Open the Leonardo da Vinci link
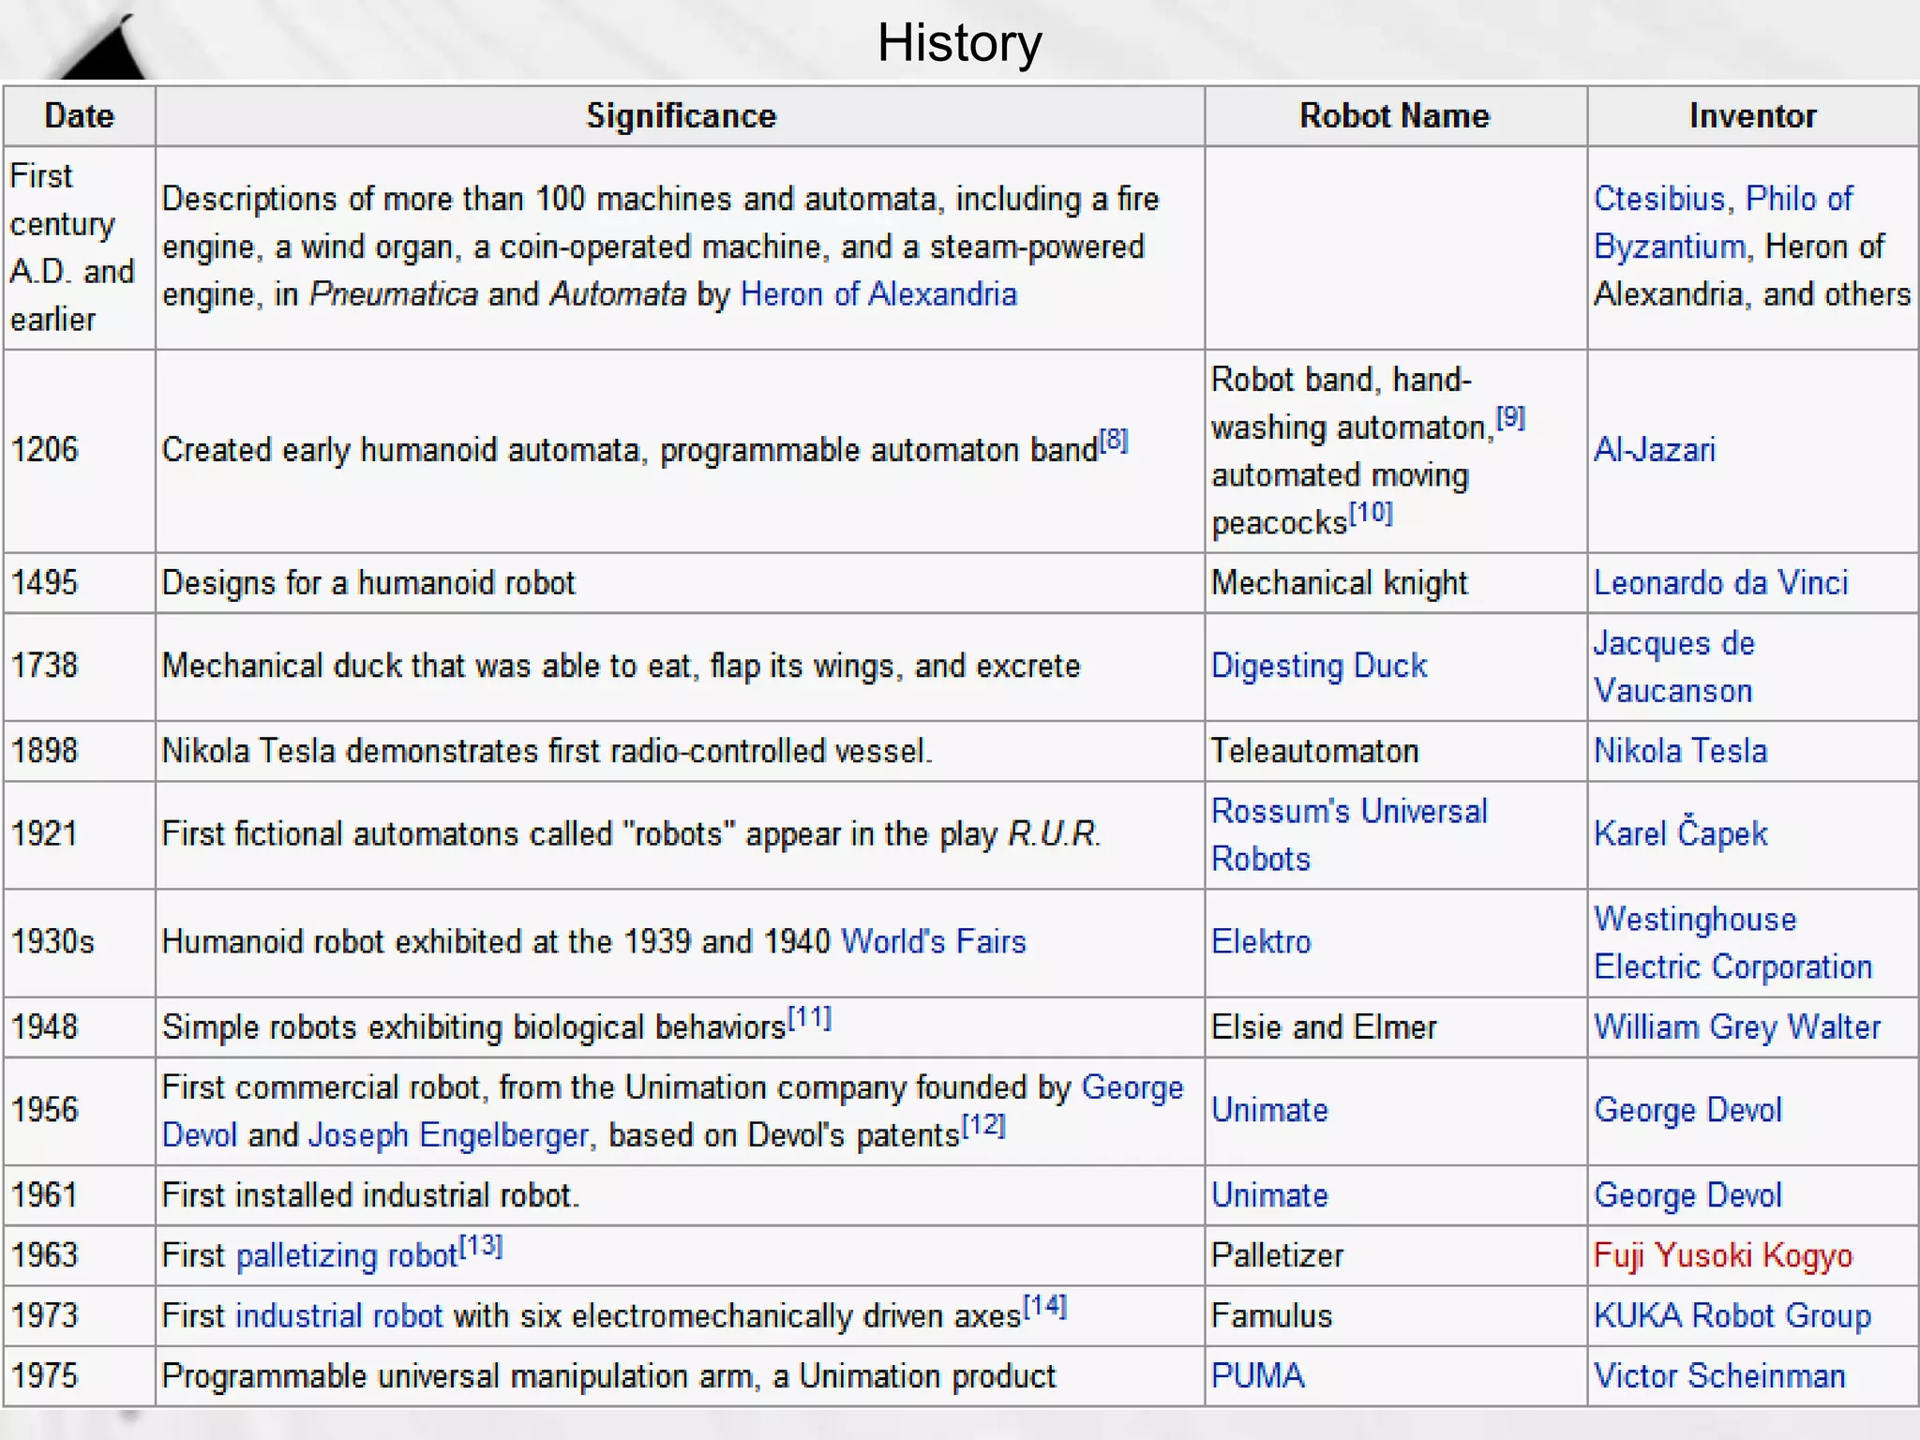Viewport: 1920px width, 1440px height. pyautogui.click(x=1721, y=583)
